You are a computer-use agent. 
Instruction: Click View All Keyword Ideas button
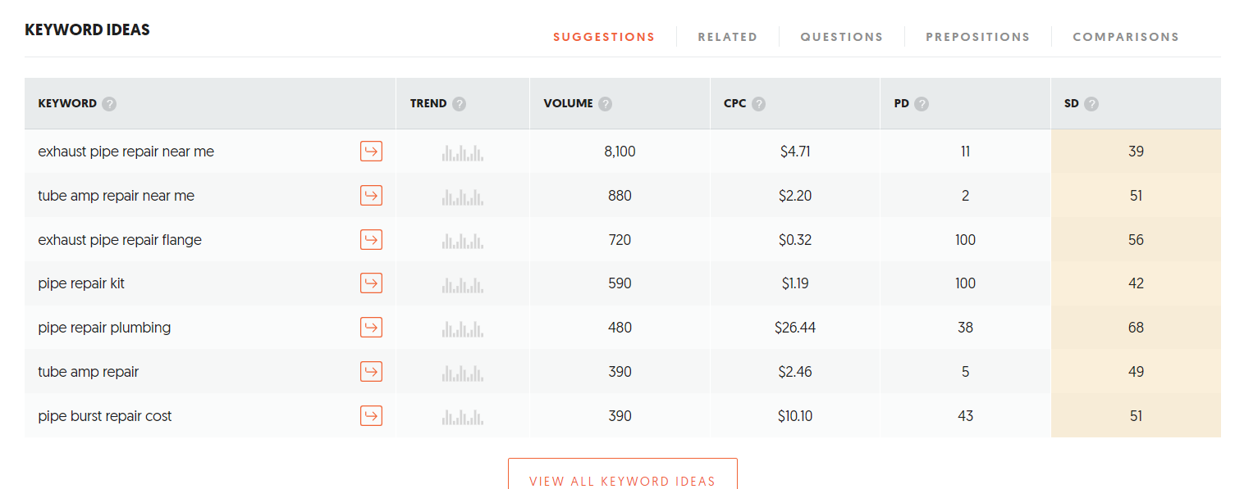click(x=622, y=475)
